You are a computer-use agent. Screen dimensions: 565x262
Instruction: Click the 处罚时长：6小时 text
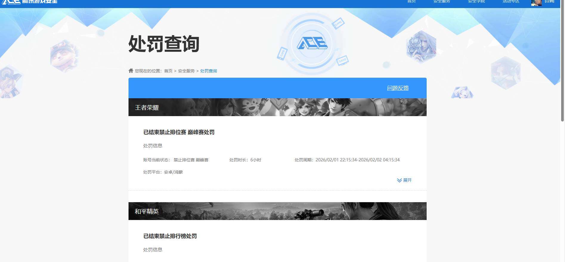tap(245, 160)
